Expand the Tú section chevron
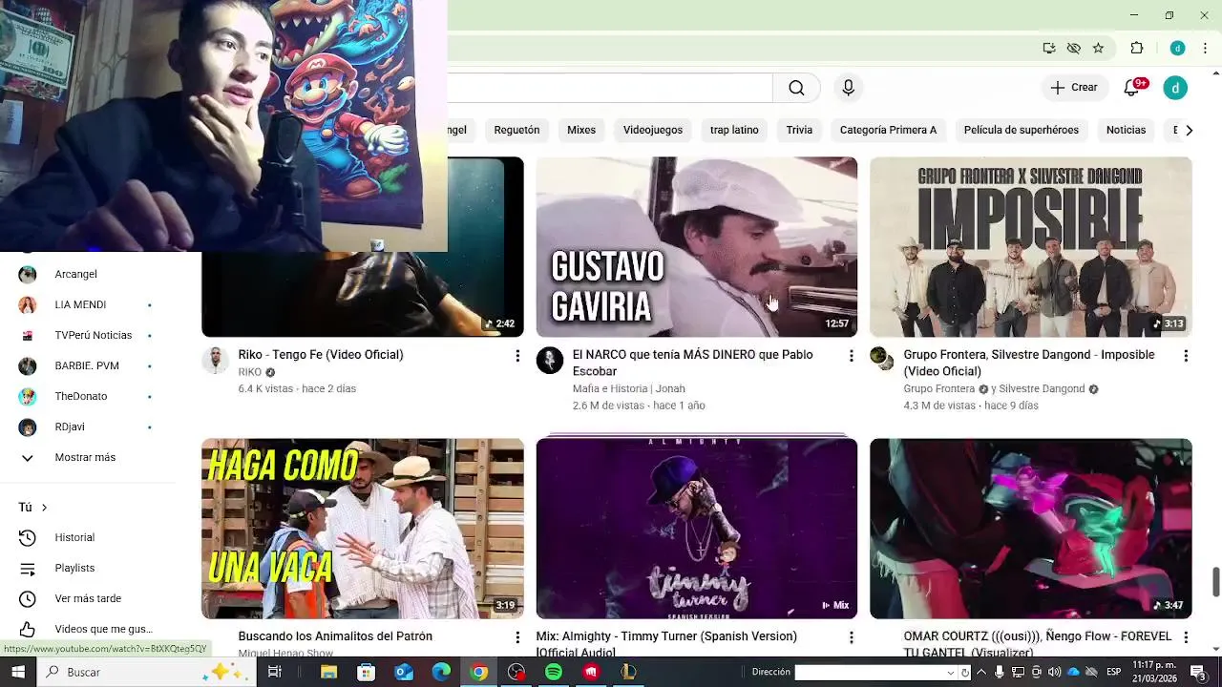Viewport: 1222px width, 687px height. click(44, 507)
